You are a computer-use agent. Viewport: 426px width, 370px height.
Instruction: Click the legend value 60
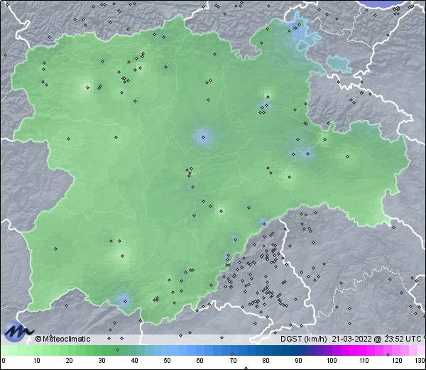coord(200,361)
